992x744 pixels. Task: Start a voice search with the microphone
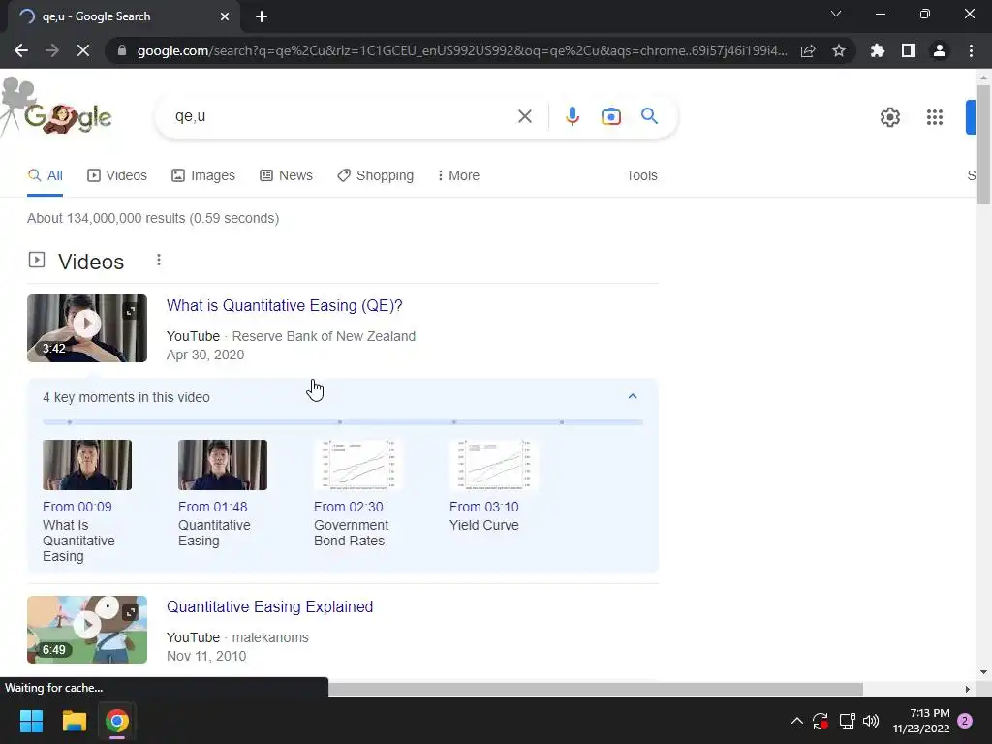click(x=572, y=116)
